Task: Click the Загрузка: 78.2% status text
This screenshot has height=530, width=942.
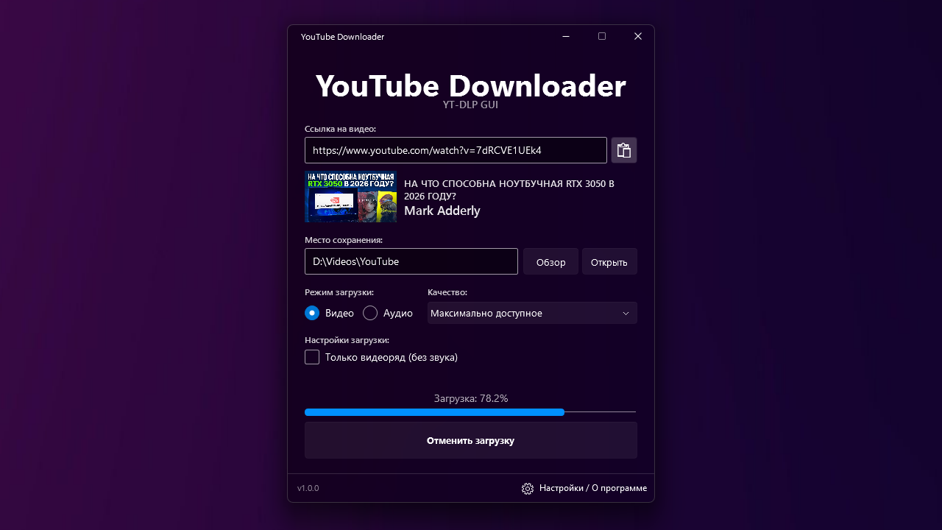Action: click(471, 398)
